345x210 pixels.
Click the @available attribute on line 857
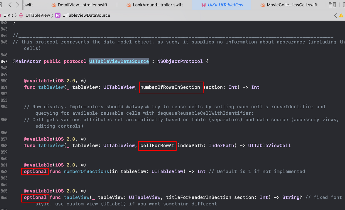coord(38,139)
